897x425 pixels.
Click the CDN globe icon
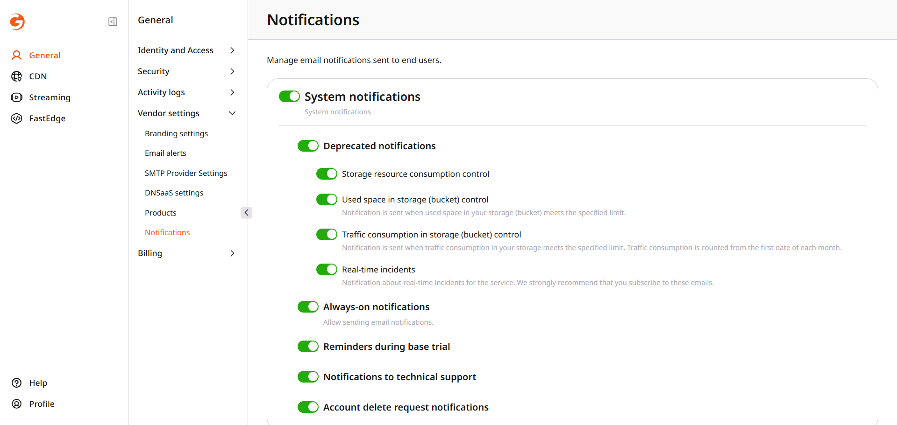coord(17,77)
